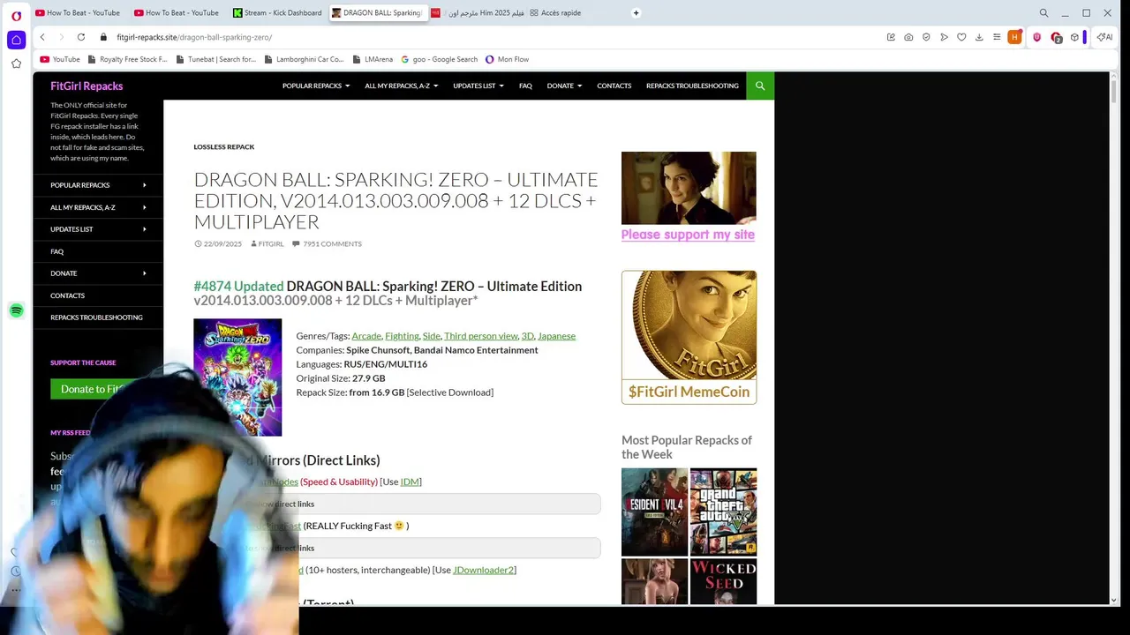Click the orange H extension icon

(1014, 37)
